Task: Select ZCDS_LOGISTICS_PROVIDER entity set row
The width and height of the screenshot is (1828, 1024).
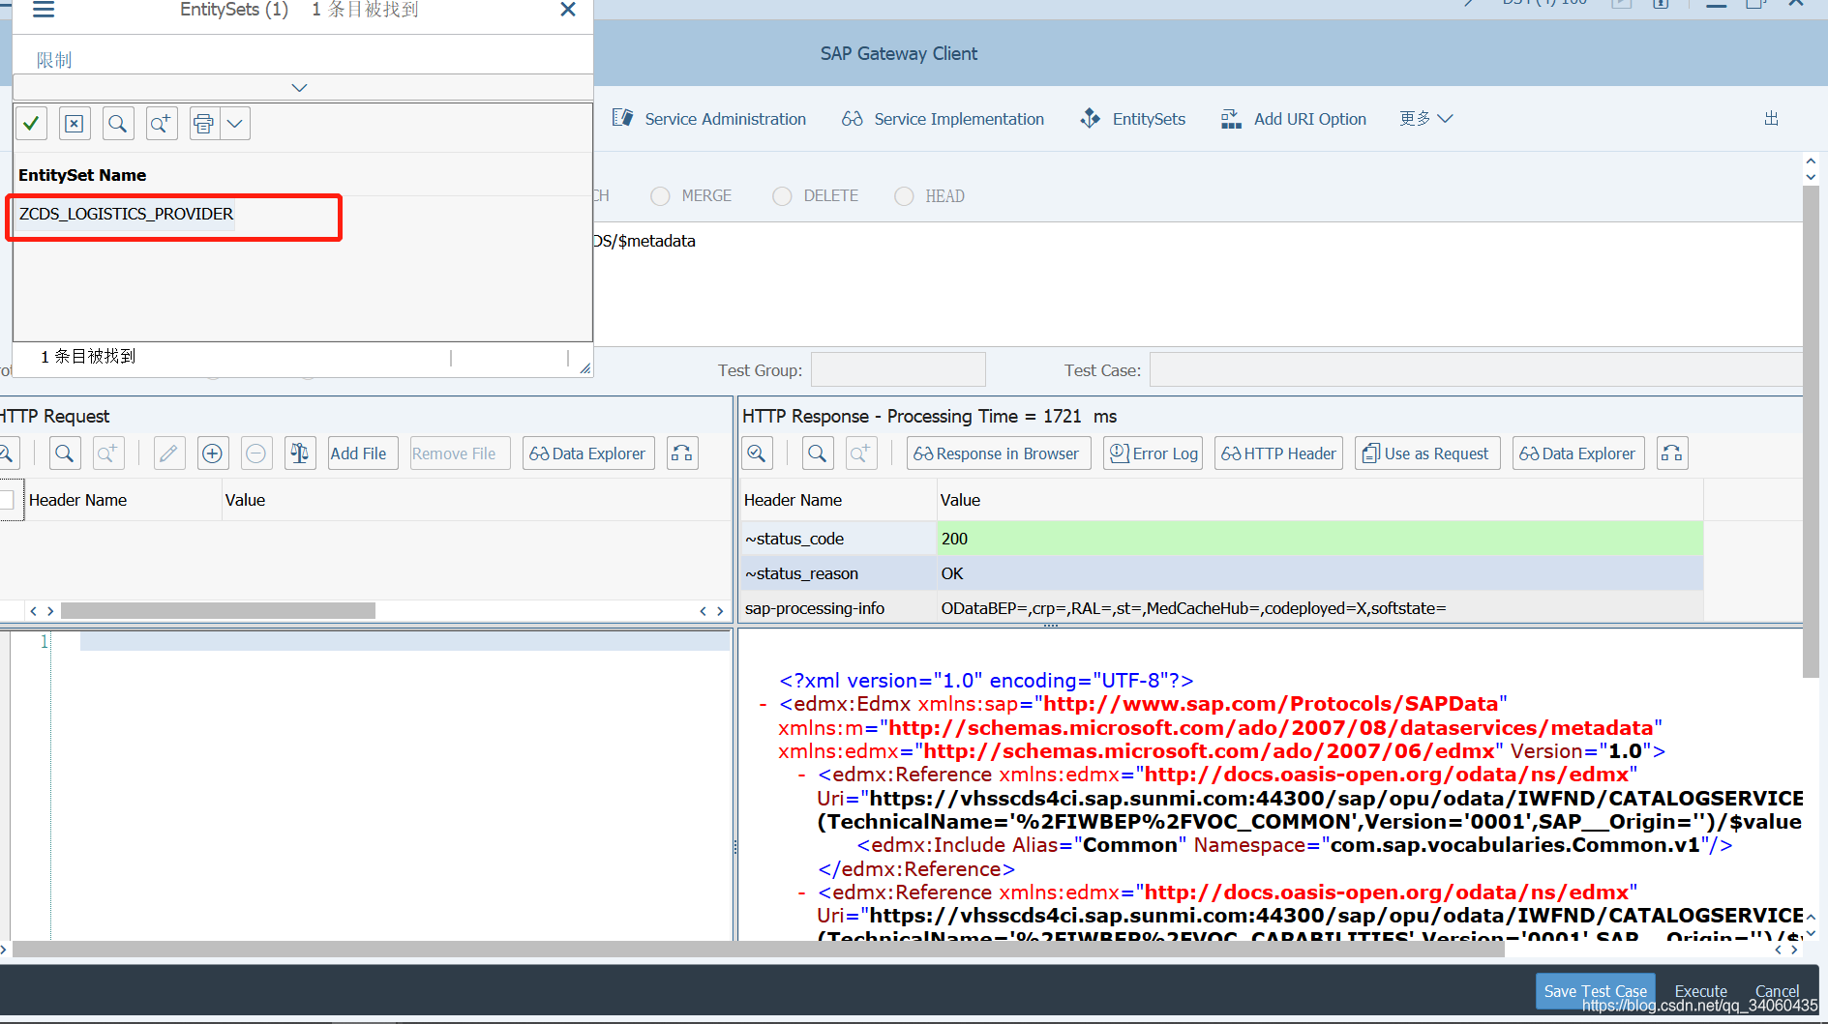Action: [126, 214]
